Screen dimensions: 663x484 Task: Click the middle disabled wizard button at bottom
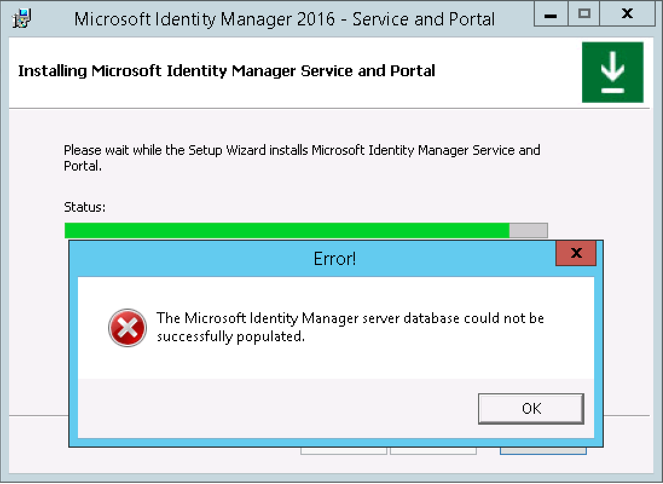point(433,451)
